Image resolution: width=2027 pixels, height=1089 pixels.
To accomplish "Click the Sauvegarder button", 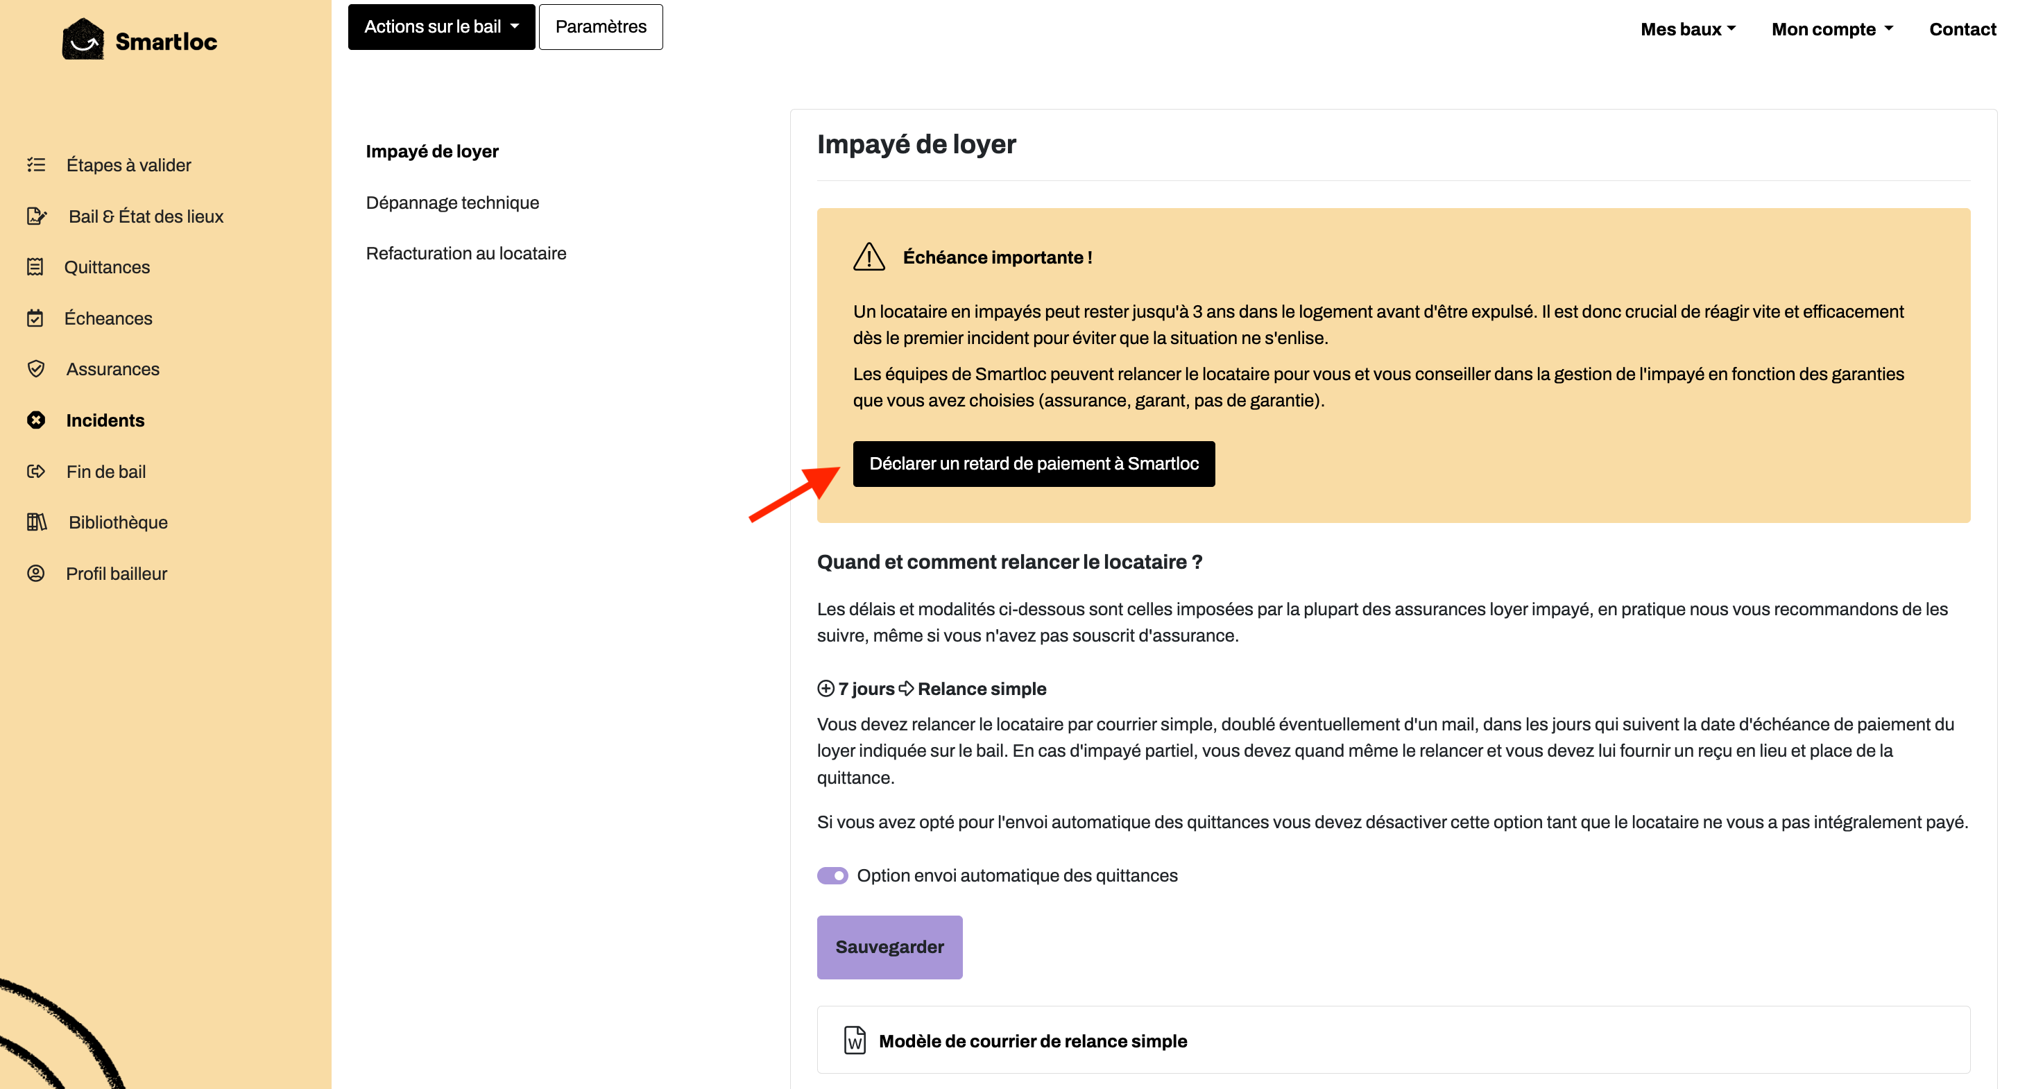I will point(889,947).
